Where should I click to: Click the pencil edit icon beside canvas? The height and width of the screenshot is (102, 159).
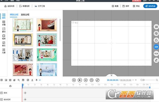point(156,60)
